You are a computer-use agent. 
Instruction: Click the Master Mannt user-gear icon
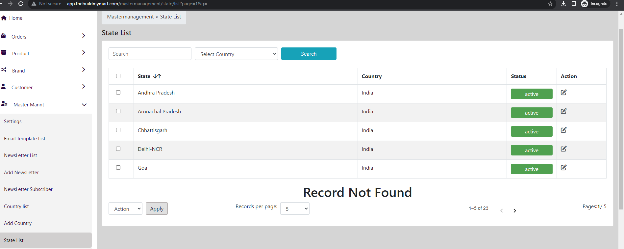coord(4,103)
